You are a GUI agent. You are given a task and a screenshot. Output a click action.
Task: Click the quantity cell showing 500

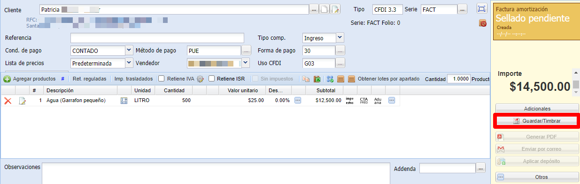point(174,100)
